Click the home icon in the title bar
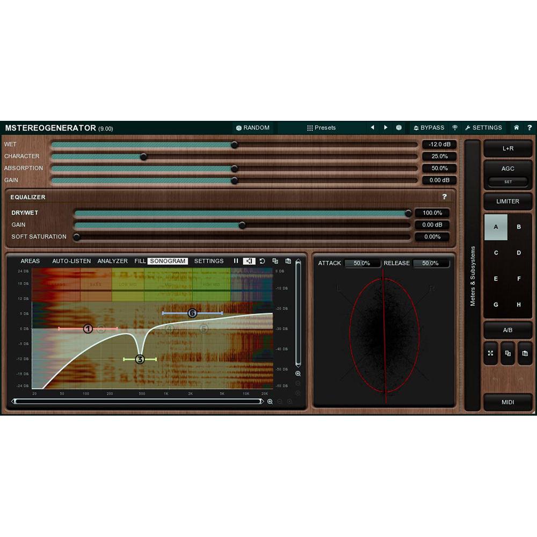 [516, 128]
